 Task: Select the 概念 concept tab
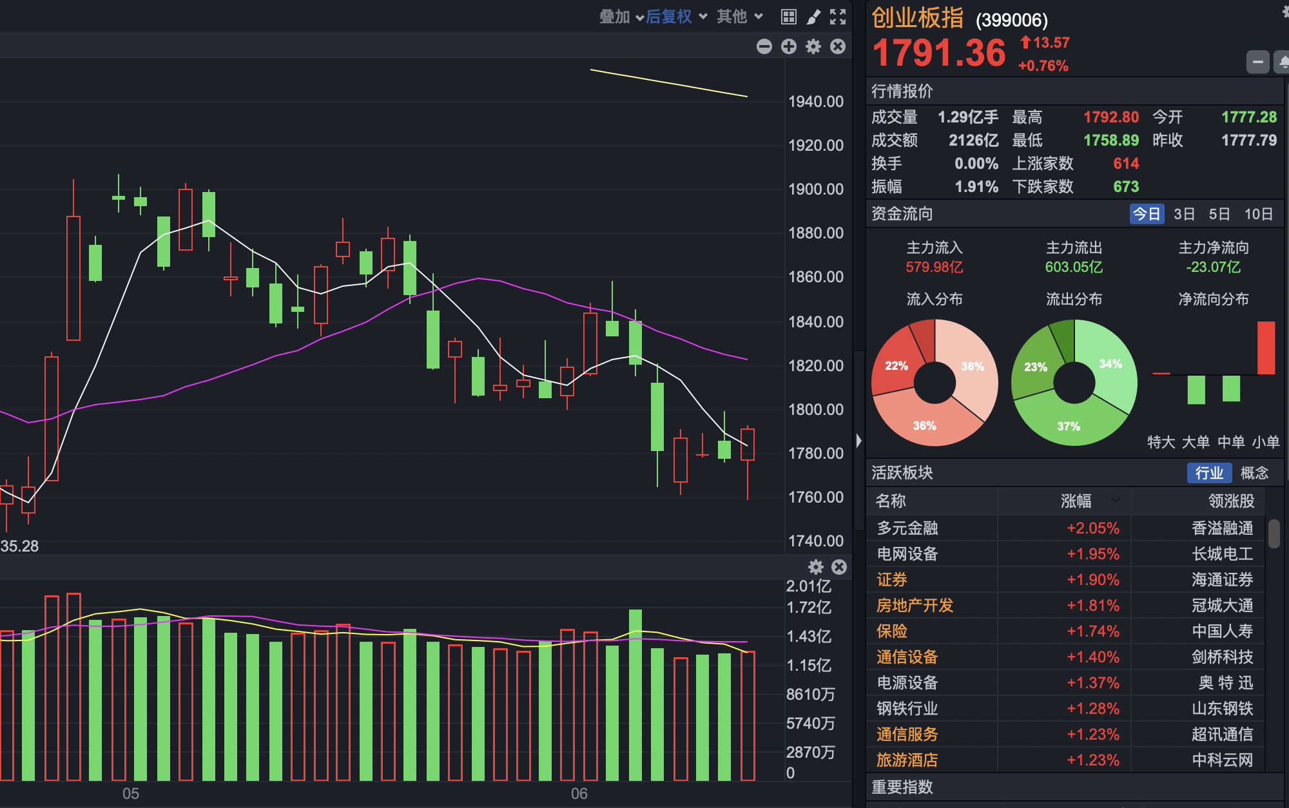pyautogui.click(x=1255, y=473)
